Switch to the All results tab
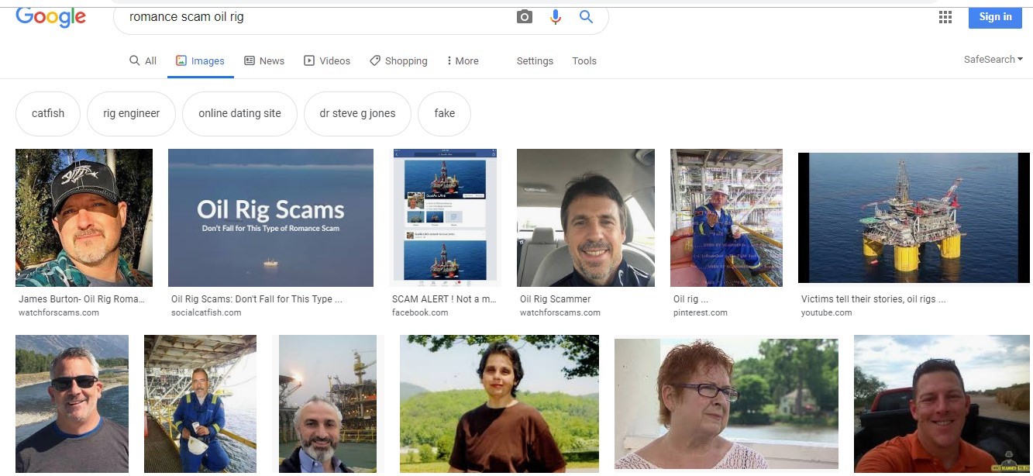The height and width of the screenshot is (476, 1033). click(x=143, y=61)
